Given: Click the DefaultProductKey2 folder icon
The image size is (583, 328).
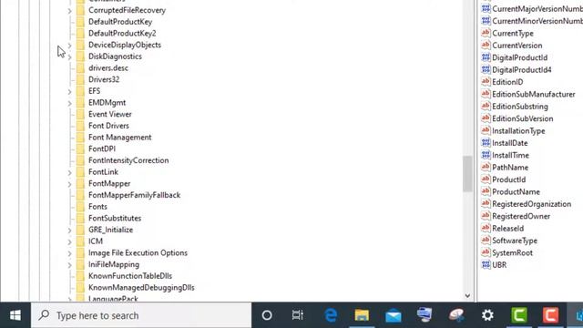Looking at the screenshot, I should 80,33.
